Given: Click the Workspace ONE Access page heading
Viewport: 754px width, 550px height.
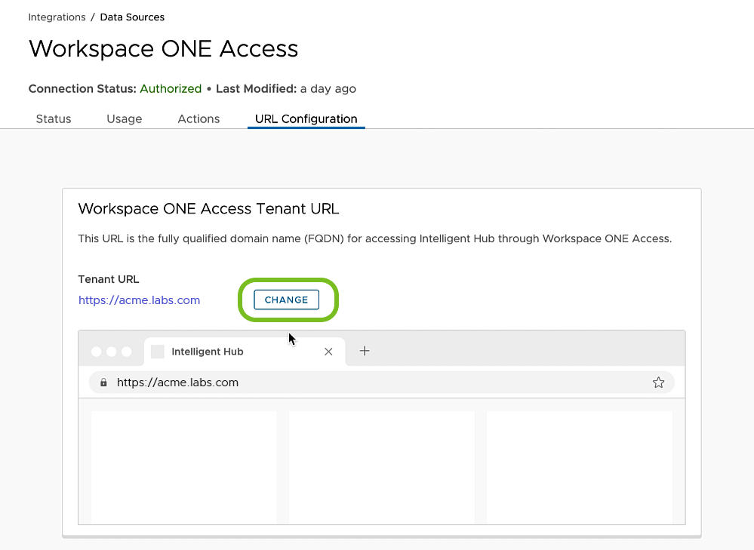Looking at the screenshot, I should tap(164, 48).
